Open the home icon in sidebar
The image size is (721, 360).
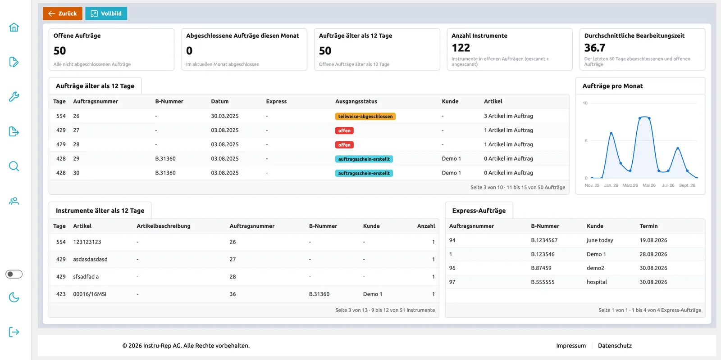[x=14, y=27]
